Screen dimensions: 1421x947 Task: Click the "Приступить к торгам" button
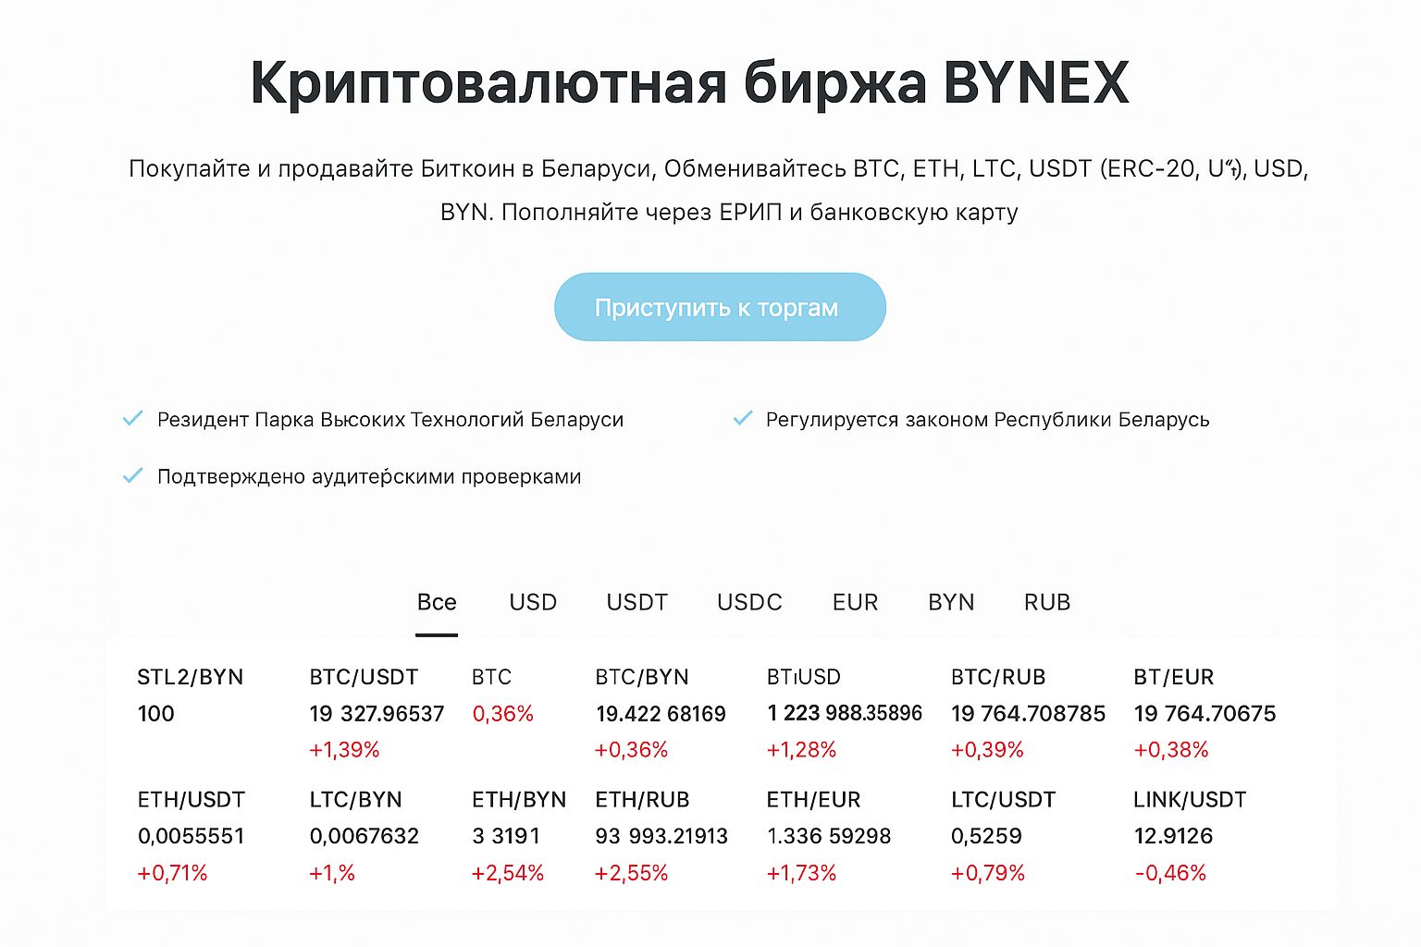coord(720,307)
